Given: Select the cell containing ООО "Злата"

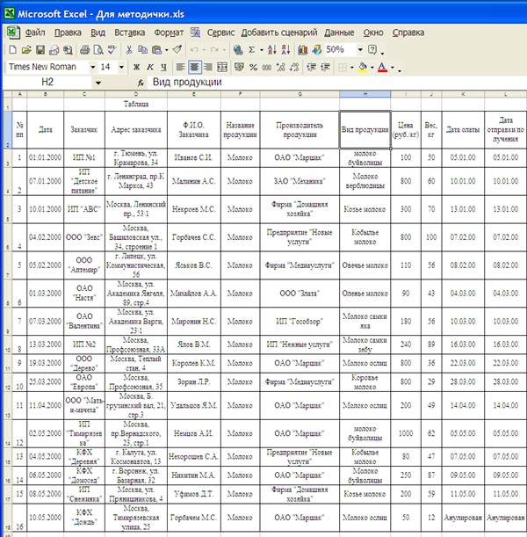Looking at the screenshot, I should pyautogui.click(x=300, y=294).
